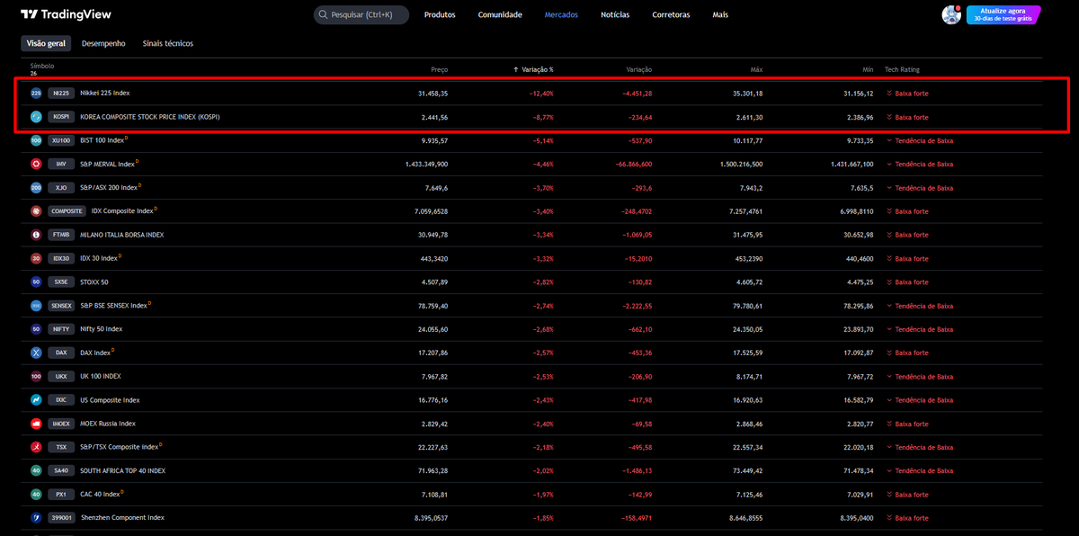1079x536 pixels.
Task: Sort by the Máx column header
Action: 756,69
